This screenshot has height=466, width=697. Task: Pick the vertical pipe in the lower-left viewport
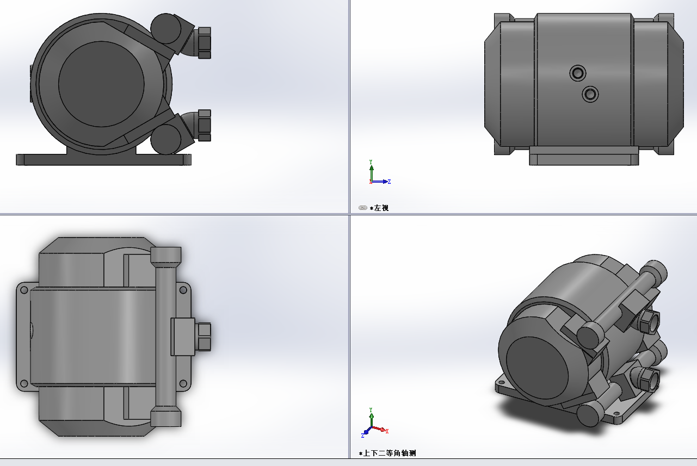tap(165, 337)
